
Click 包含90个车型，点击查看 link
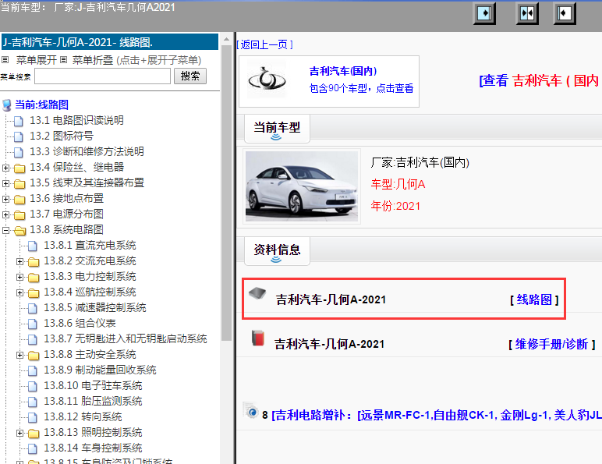[361, 88]
